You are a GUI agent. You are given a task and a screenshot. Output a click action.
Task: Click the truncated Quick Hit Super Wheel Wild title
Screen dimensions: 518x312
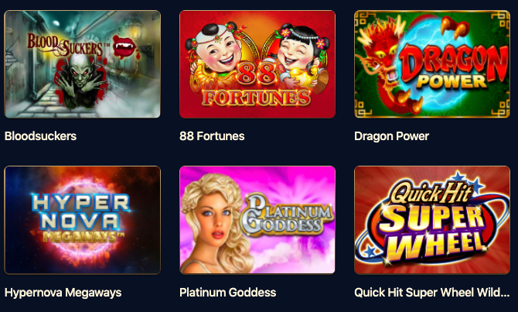coord(431,293)
